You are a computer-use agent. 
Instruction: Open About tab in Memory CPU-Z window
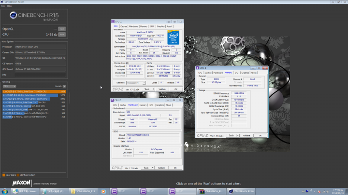(254, 73)
